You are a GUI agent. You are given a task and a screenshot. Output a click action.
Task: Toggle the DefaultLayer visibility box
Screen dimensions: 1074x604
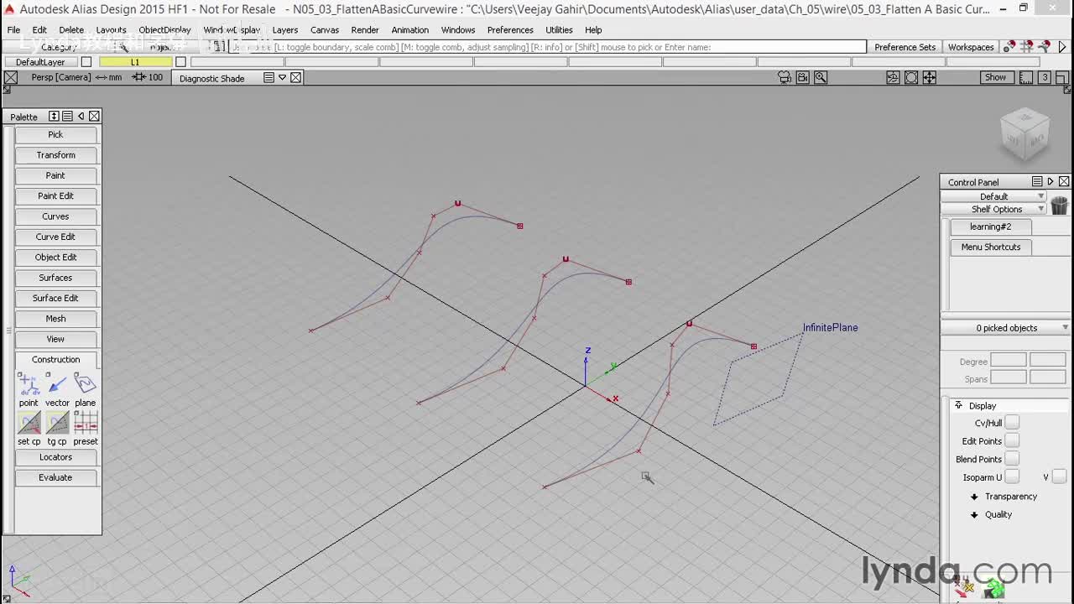[86, 62]
